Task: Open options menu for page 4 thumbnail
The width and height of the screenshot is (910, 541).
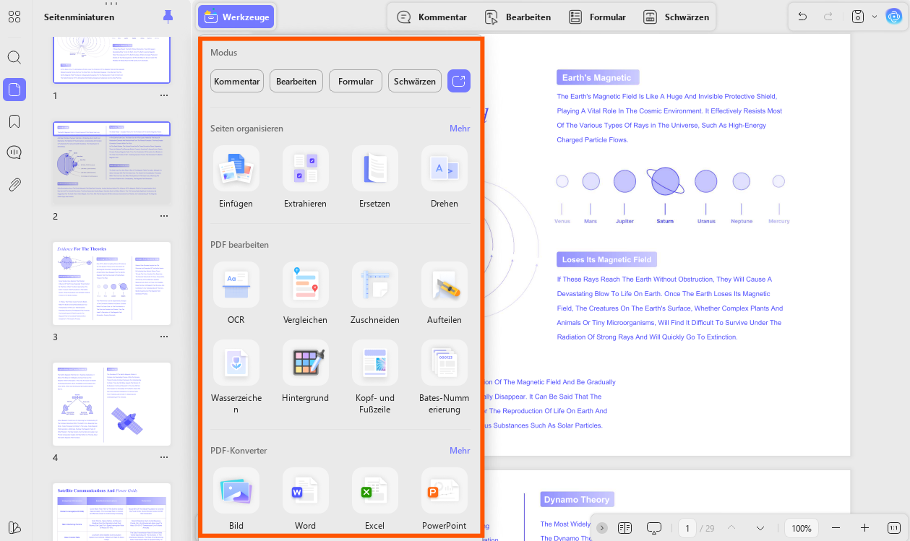Action: 164,457
